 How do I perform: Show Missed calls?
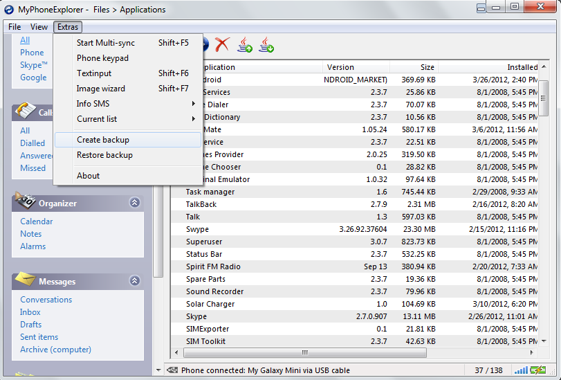pyautogui.click(x=33, y=168)
